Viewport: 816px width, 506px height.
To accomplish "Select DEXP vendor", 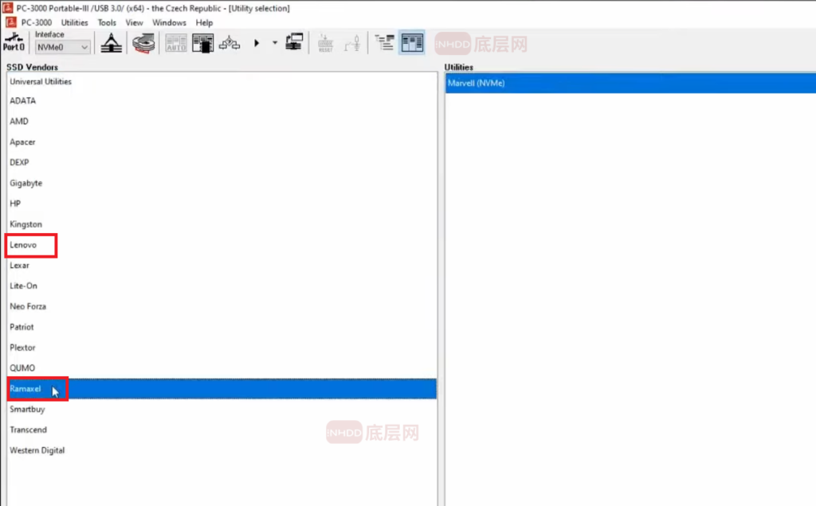I will [x=222, y=162].
